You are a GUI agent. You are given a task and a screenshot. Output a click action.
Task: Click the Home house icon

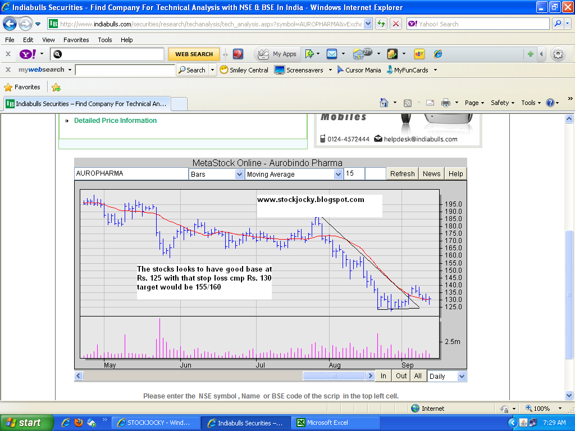click(x=384, y=103)
